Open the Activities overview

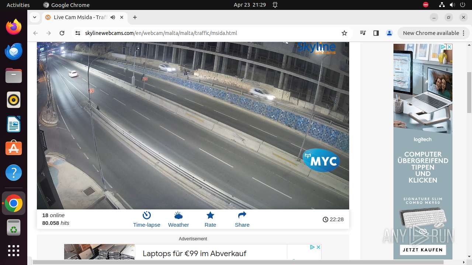pyautogui.click(x=18, y=5)
